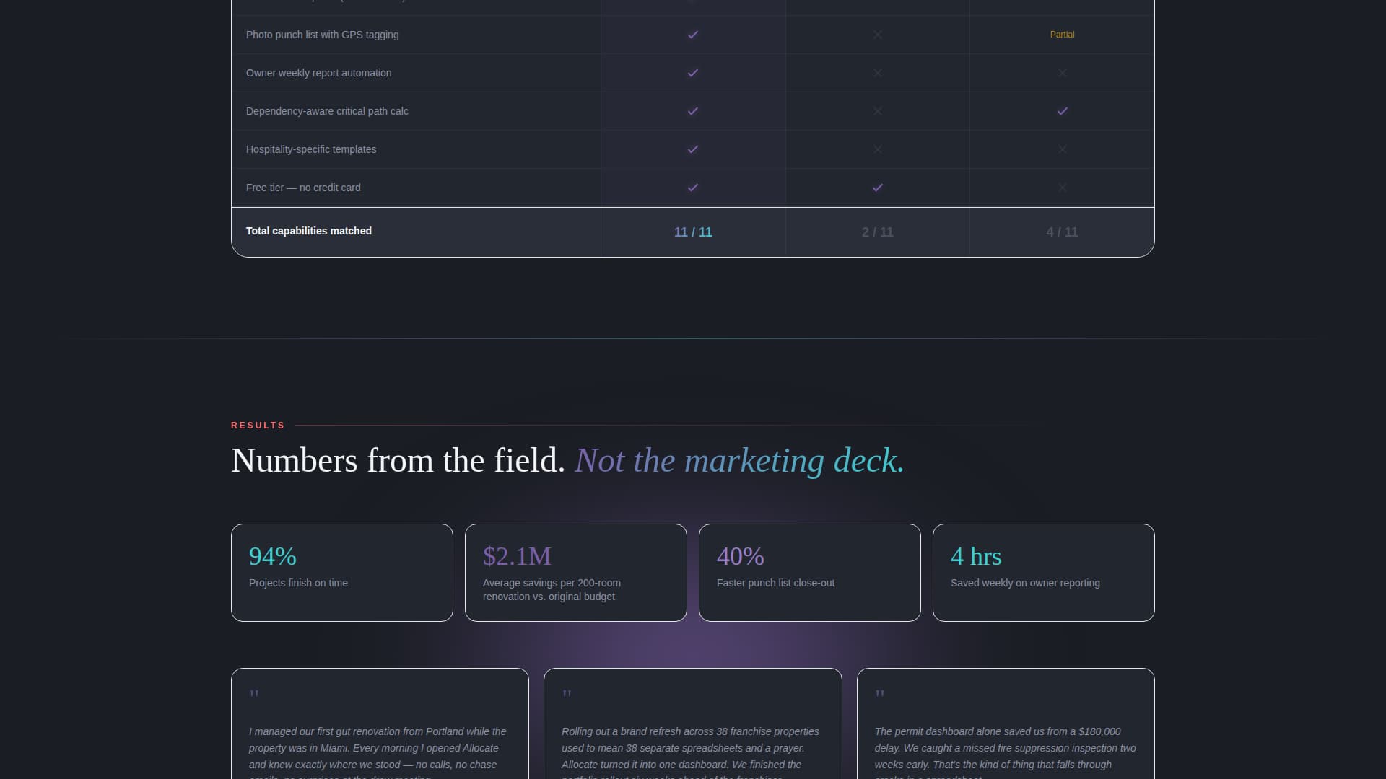The height and width of the screenshot is (779, 1386).
Task: Click the red 'RESULTS' section label
Action: click(x=258, y=426)
